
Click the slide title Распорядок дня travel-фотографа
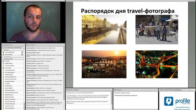pos(128,11)
